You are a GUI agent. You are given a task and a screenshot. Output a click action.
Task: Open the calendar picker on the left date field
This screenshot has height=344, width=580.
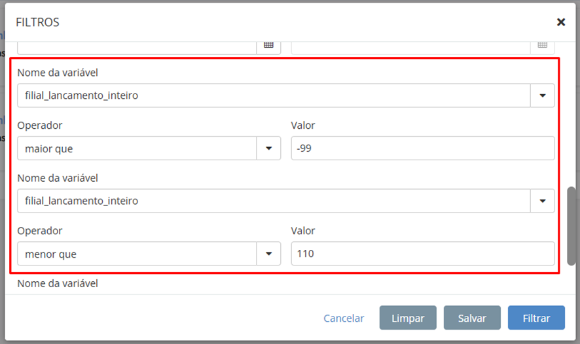tap(268, 45)
